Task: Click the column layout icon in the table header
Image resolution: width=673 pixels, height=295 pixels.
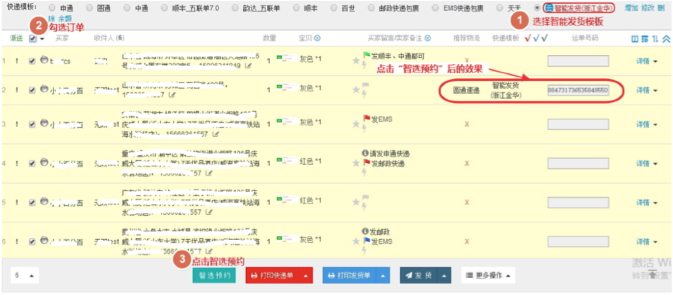Action: click(635, 39)
